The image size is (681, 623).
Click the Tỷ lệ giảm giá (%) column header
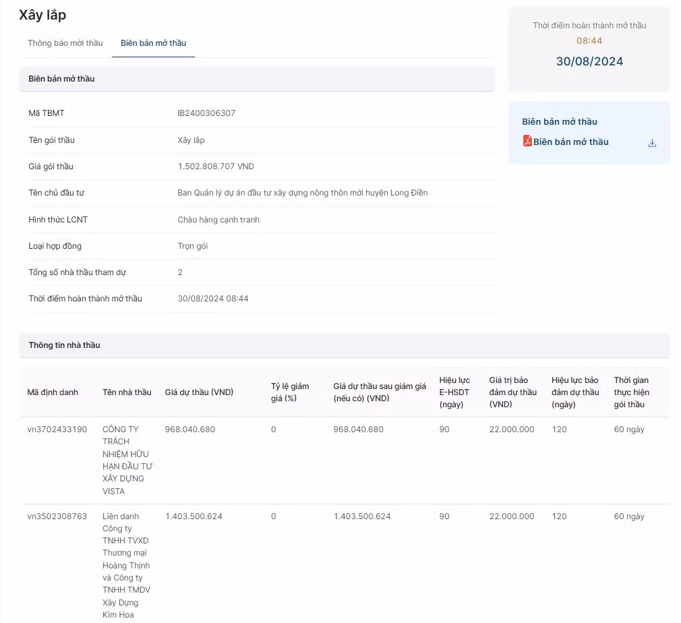290,392
